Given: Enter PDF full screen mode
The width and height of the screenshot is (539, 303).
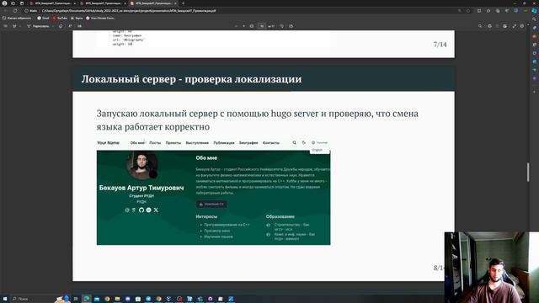Looking at the screenshot, I should pos(515,26).
